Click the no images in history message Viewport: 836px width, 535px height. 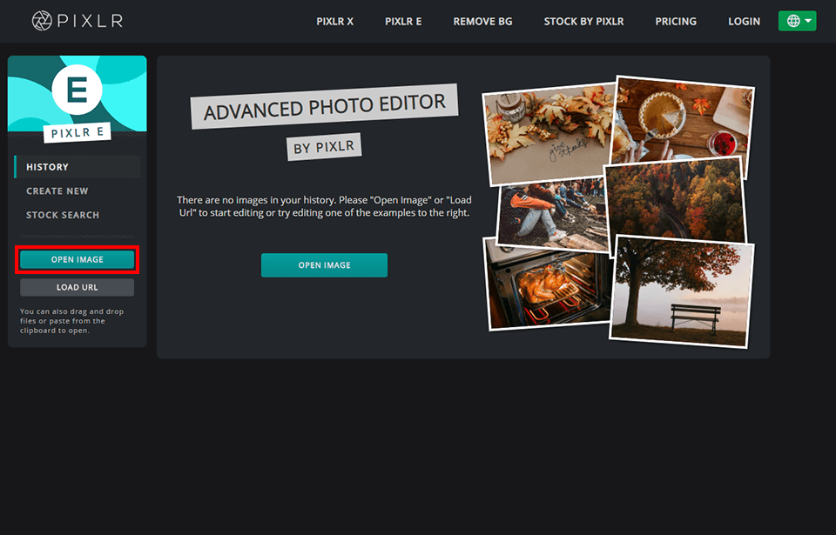point(324,206)
